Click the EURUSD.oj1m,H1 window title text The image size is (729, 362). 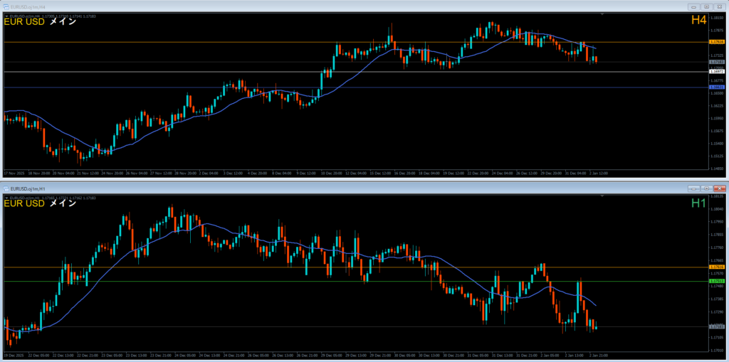(28, 188)
